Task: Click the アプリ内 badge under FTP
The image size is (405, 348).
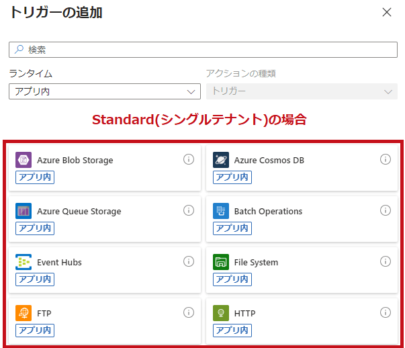Action: point(35,331)
